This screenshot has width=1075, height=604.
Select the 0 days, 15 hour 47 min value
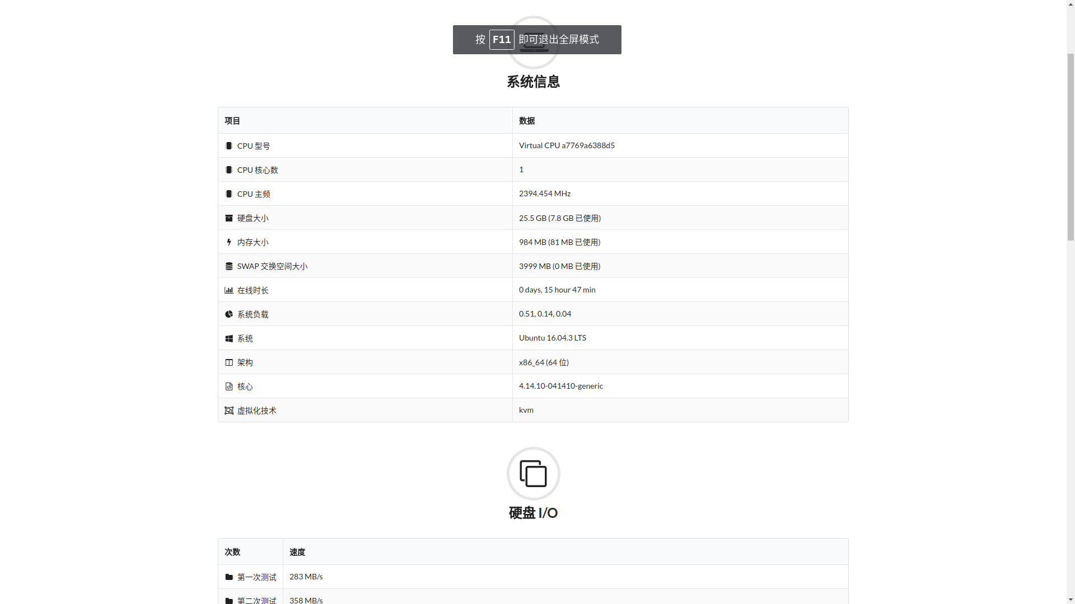pyautogui.click(x=557, y=290)
